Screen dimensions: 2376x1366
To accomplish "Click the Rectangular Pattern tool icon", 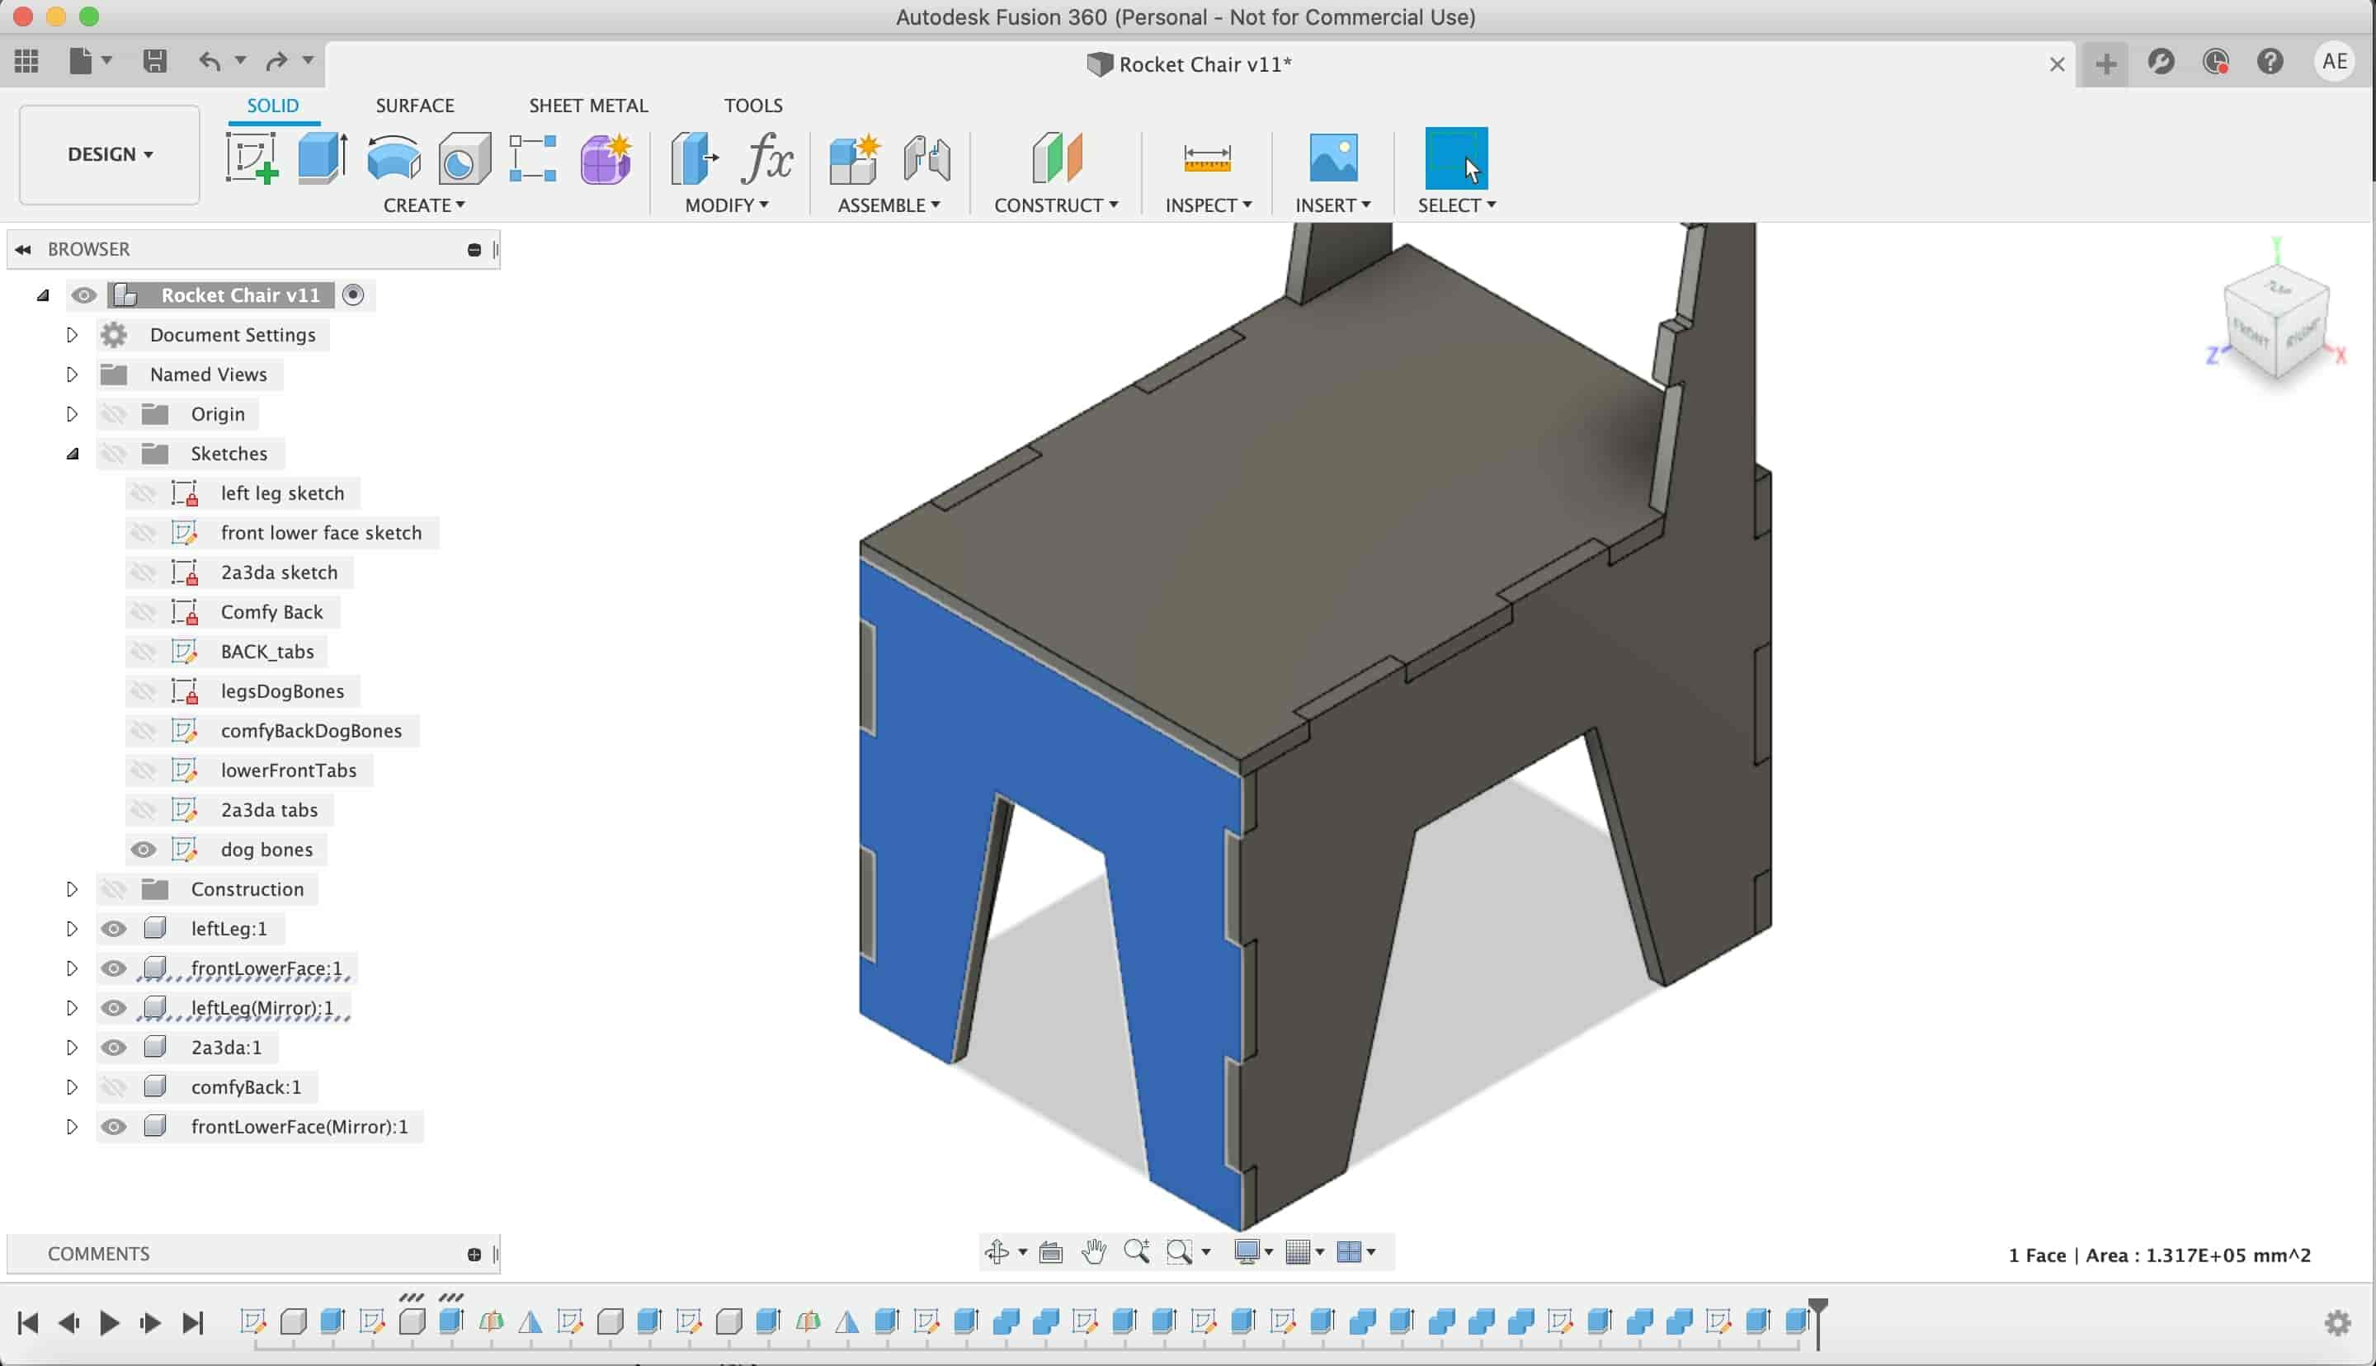I will [x=533, y=158].
